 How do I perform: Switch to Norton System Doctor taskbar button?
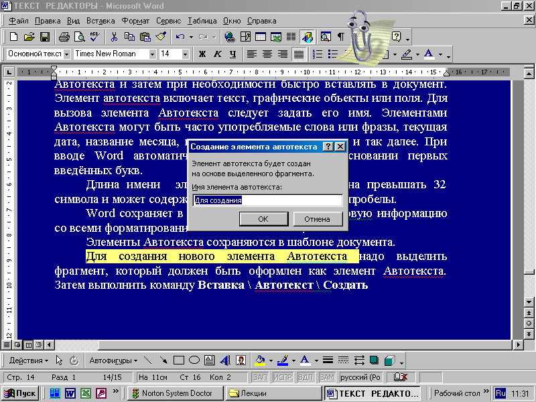[x=176, y=393]
